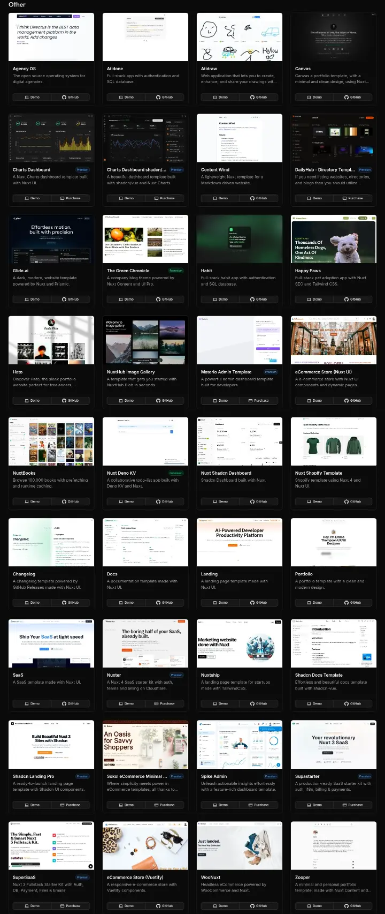
Task: Open the Portfolio Demo button
Action: point(314,603)
